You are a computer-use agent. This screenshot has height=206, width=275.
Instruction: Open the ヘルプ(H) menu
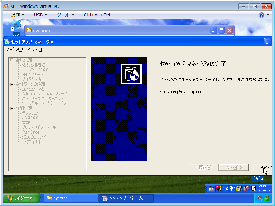click(35, 49)
